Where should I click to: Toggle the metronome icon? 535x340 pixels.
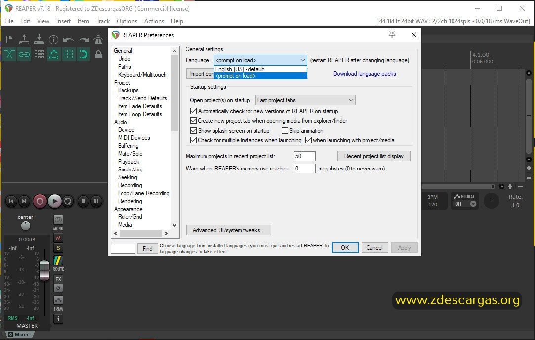tap(98, 40)
